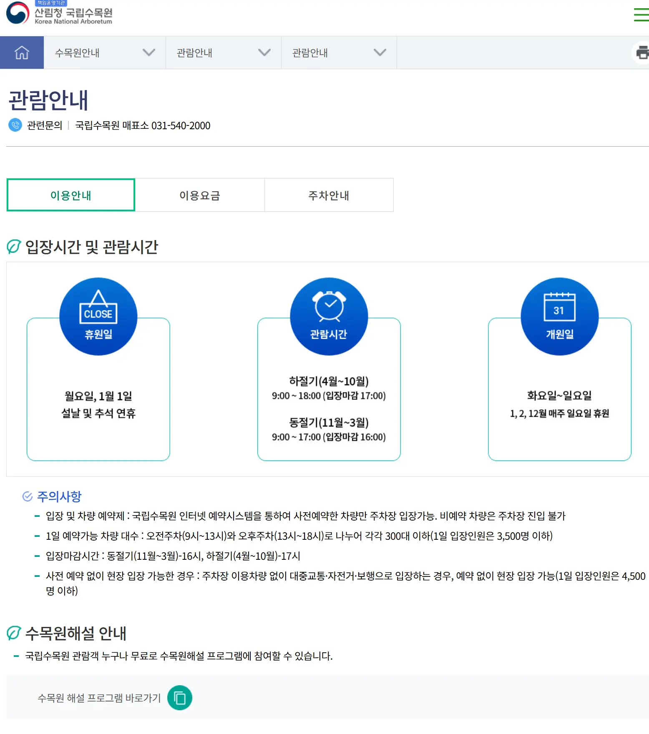649x734 pixels.
Task: Click the Korea National Arboretum logo
Action: coord(59,13)
